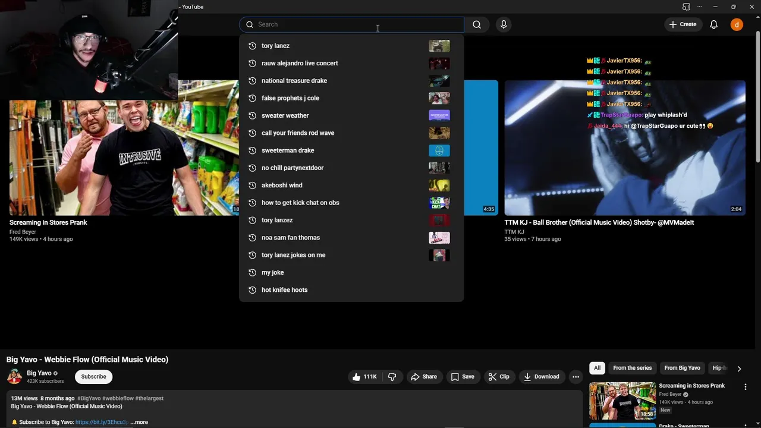The height and width of the screenshot is (428, 761).
Task: Show more filter chips with arrow
Action: (x=739, y=369)
